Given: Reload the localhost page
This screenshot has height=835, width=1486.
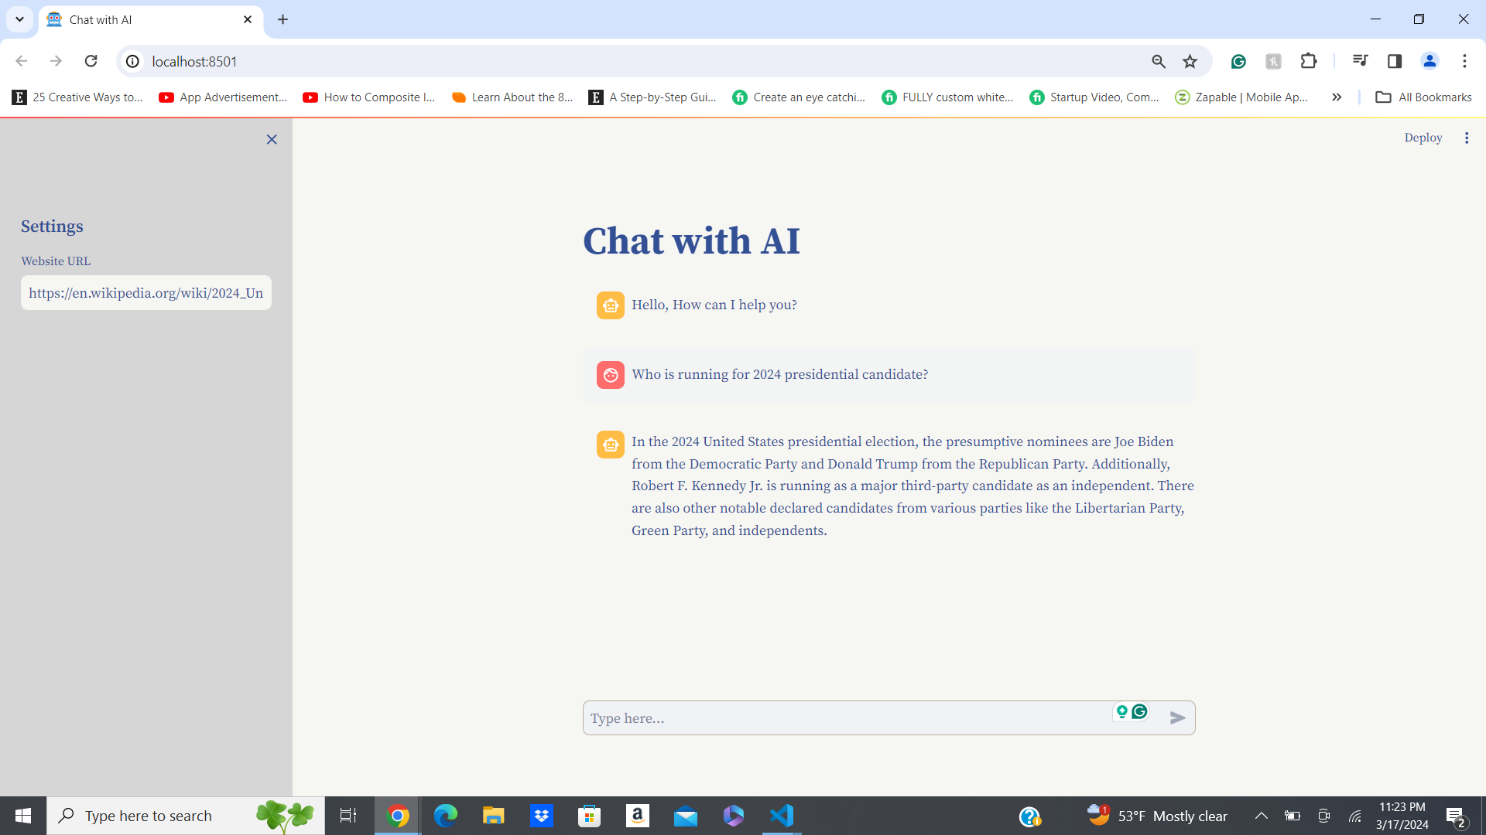Looking at the screenshot, I should coord(91,61).
